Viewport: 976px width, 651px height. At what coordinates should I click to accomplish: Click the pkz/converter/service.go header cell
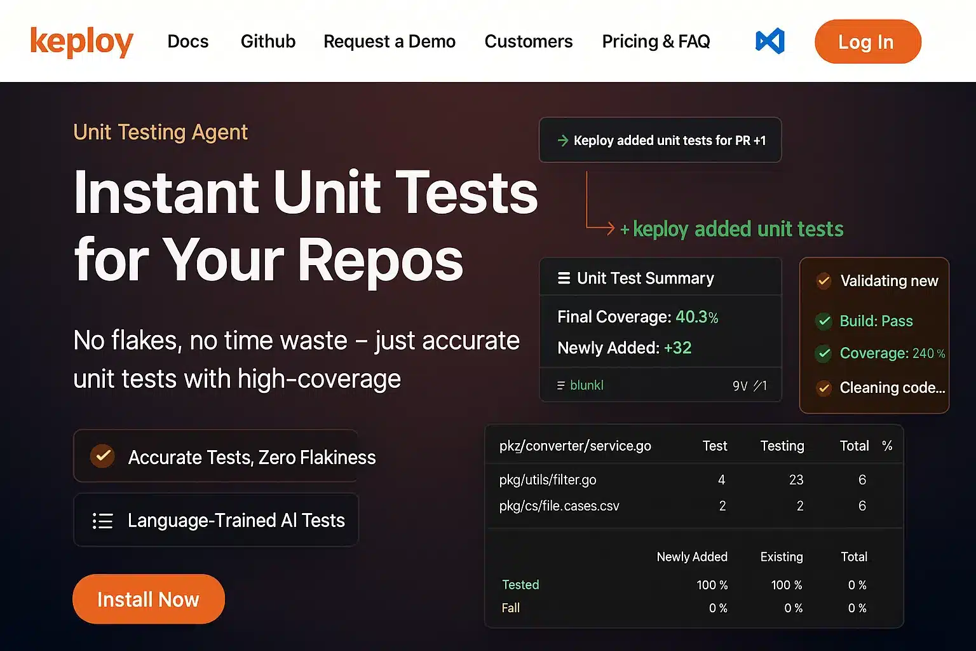pos(575,446)
